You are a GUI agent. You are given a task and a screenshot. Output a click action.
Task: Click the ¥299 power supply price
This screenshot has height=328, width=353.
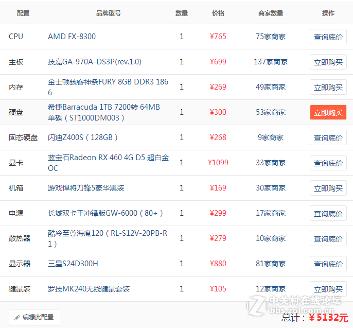pyautogui.click(x=218, y=213)
